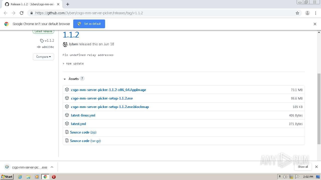Viewport: 321px width, 180px height.
Task: Open download item options chevron
Action: click(52, 167)
